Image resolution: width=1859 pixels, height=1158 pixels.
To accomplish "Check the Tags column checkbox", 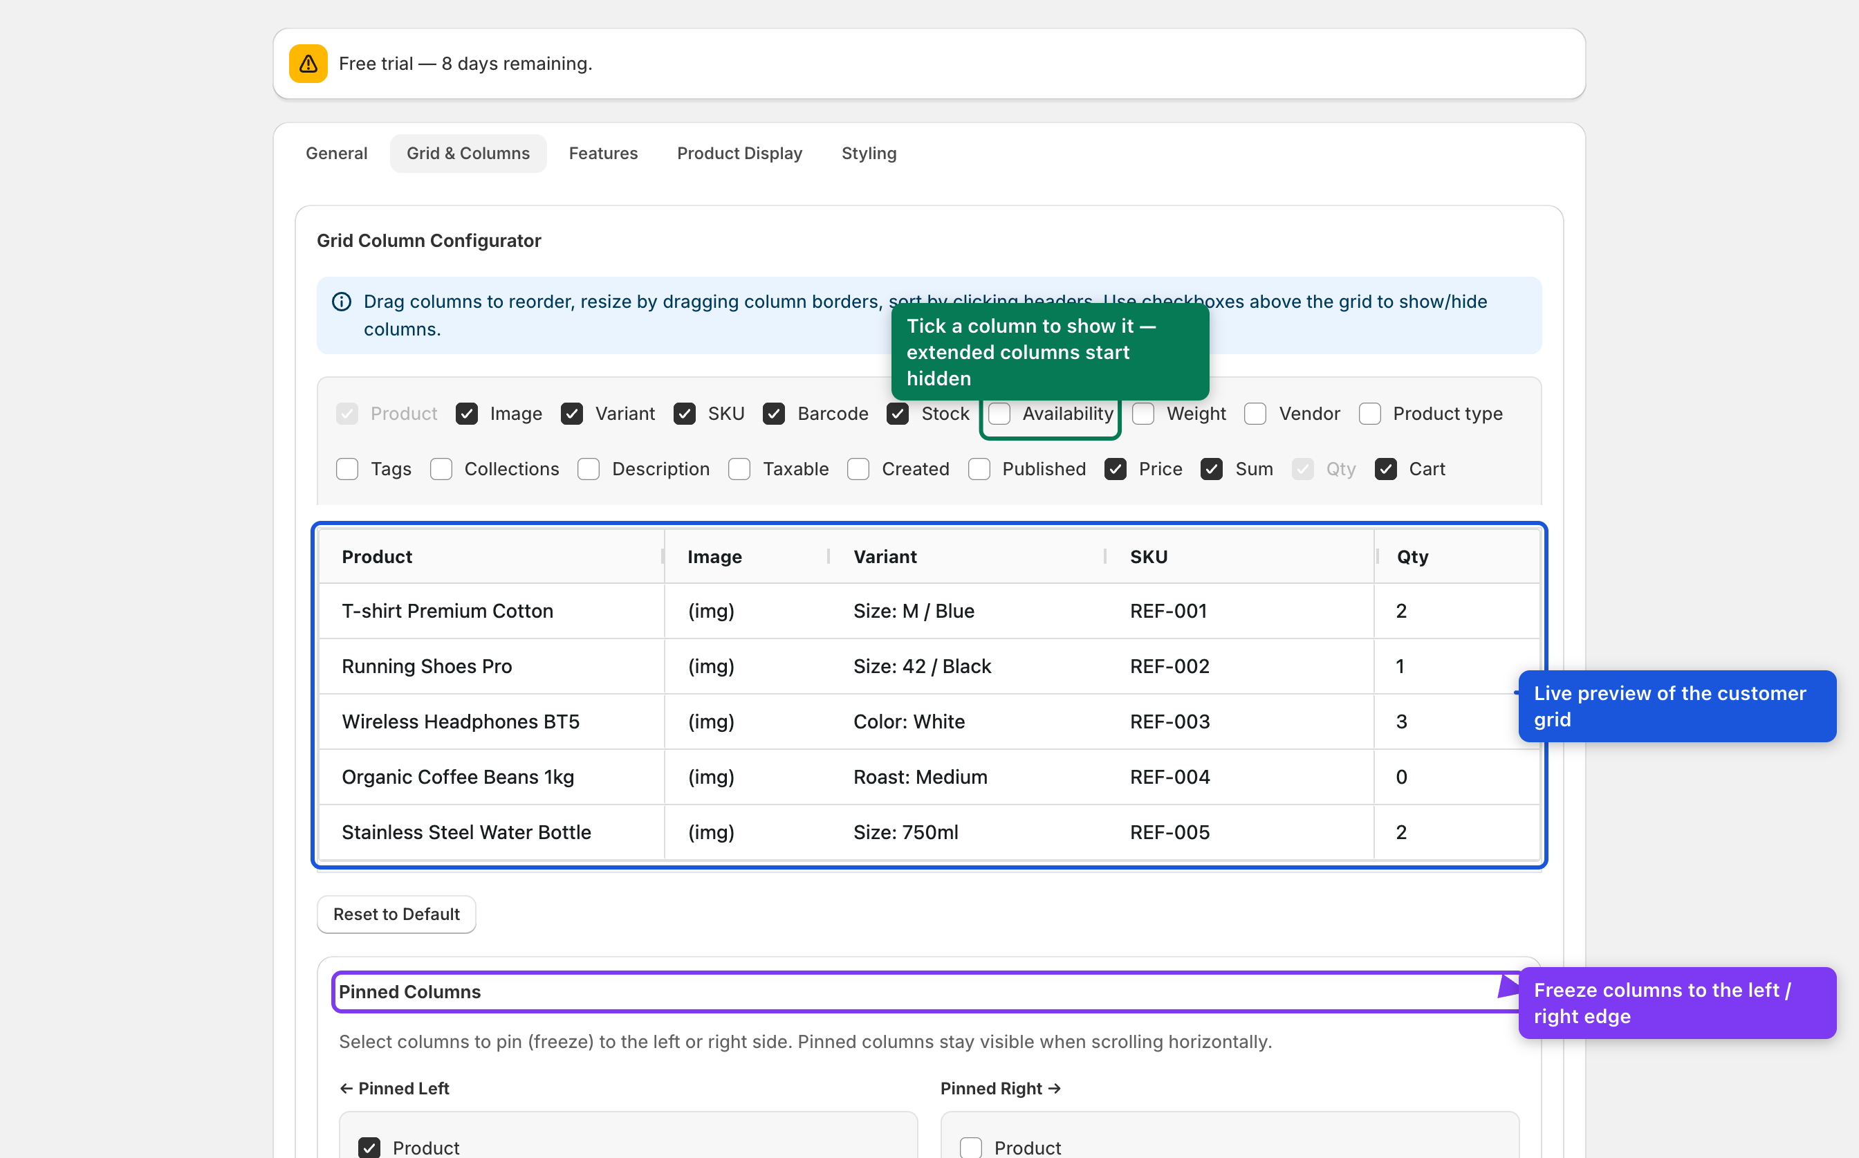I will (347, 469).
